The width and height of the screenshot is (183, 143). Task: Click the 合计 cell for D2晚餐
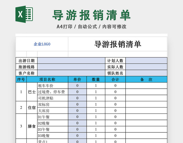pyautogui.click(x=115, y=123)
